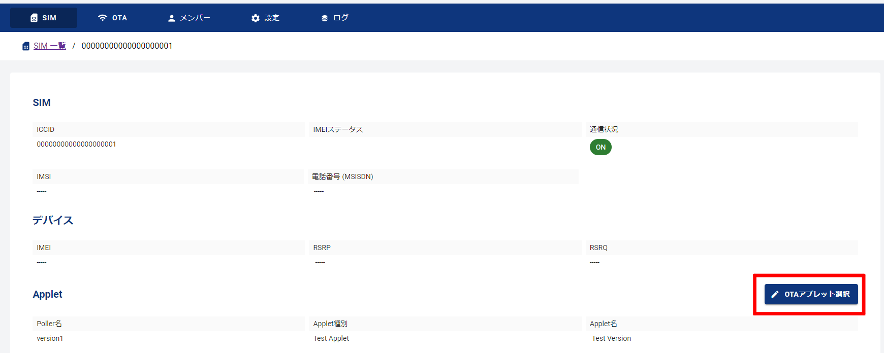
Task: Click the SIM section heading
Action: pos(42,102)
